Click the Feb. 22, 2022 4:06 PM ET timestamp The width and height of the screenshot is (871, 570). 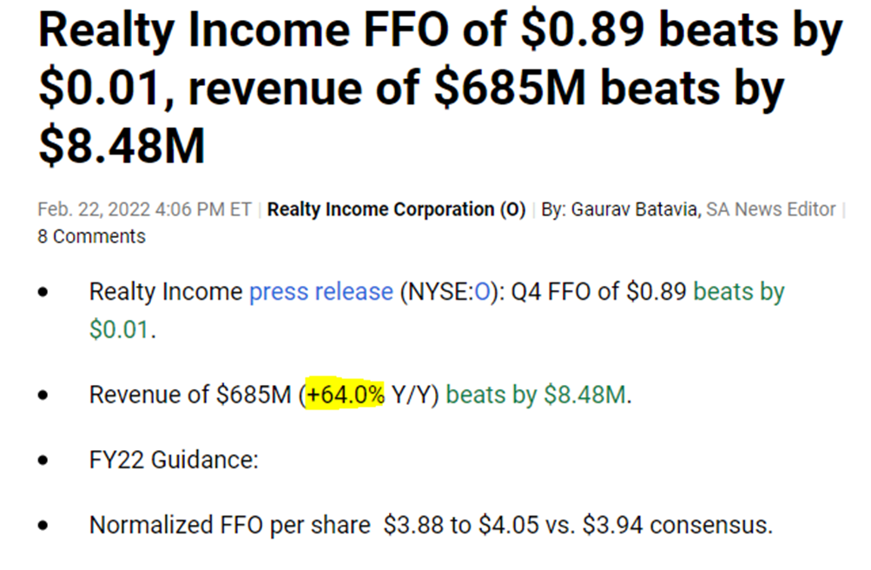144,210
